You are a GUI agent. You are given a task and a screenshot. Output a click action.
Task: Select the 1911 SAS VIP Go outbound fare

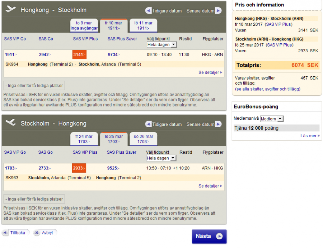[x=11, y=55]
